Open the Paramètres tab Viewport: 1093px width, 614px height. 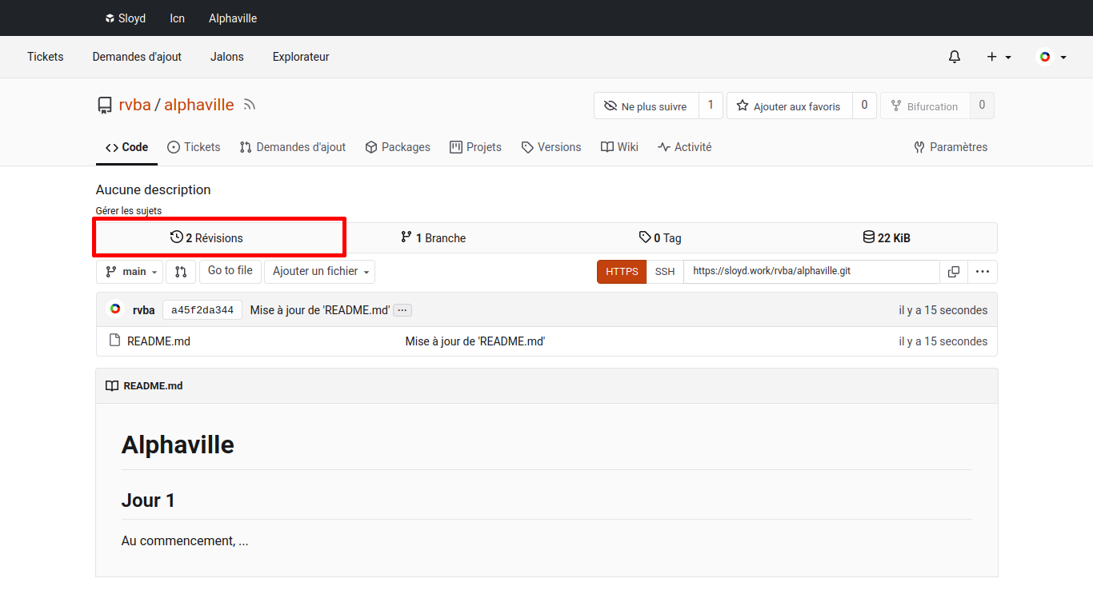click(x=951, y=147)
